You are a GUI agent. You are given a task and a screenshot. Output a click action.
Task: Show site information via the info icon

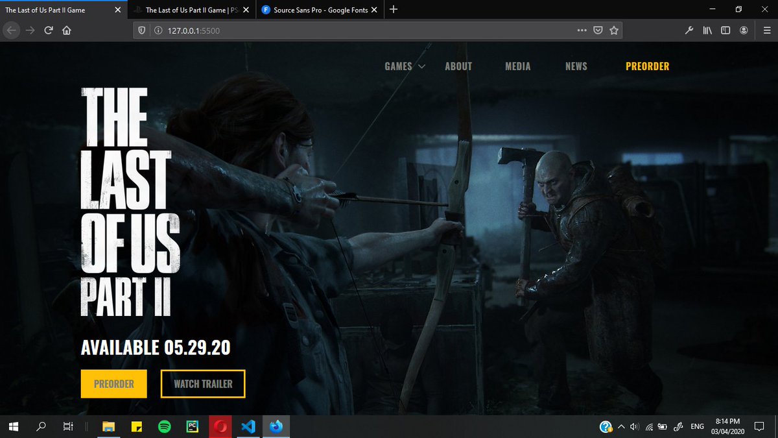[x=158, y=30]
